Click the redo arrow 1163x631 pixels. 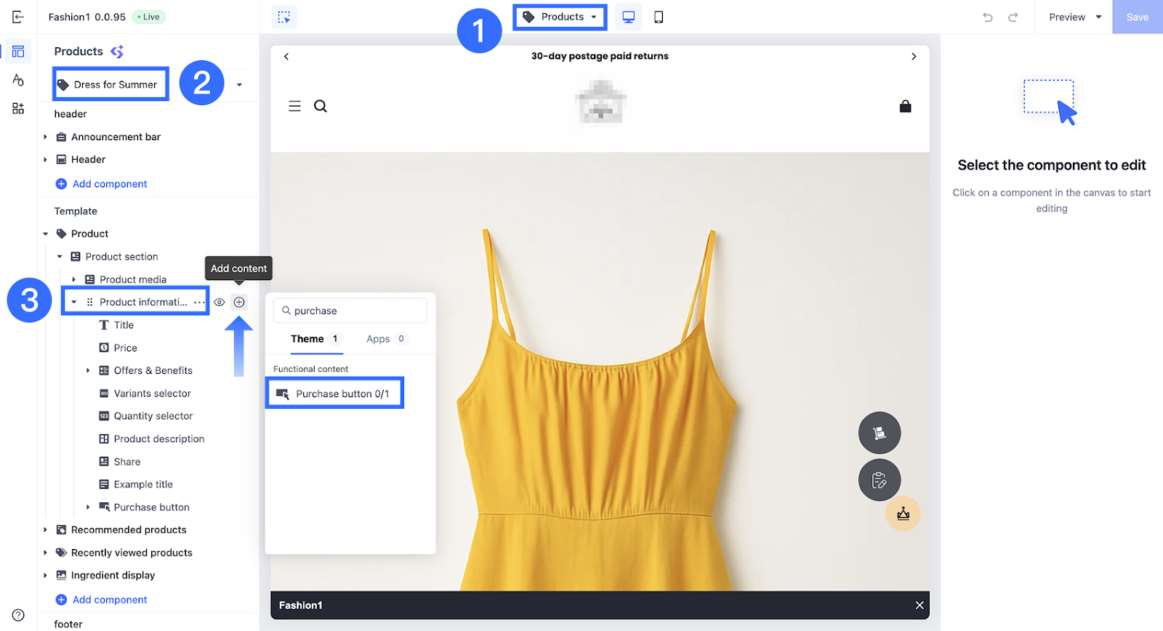1013,17
